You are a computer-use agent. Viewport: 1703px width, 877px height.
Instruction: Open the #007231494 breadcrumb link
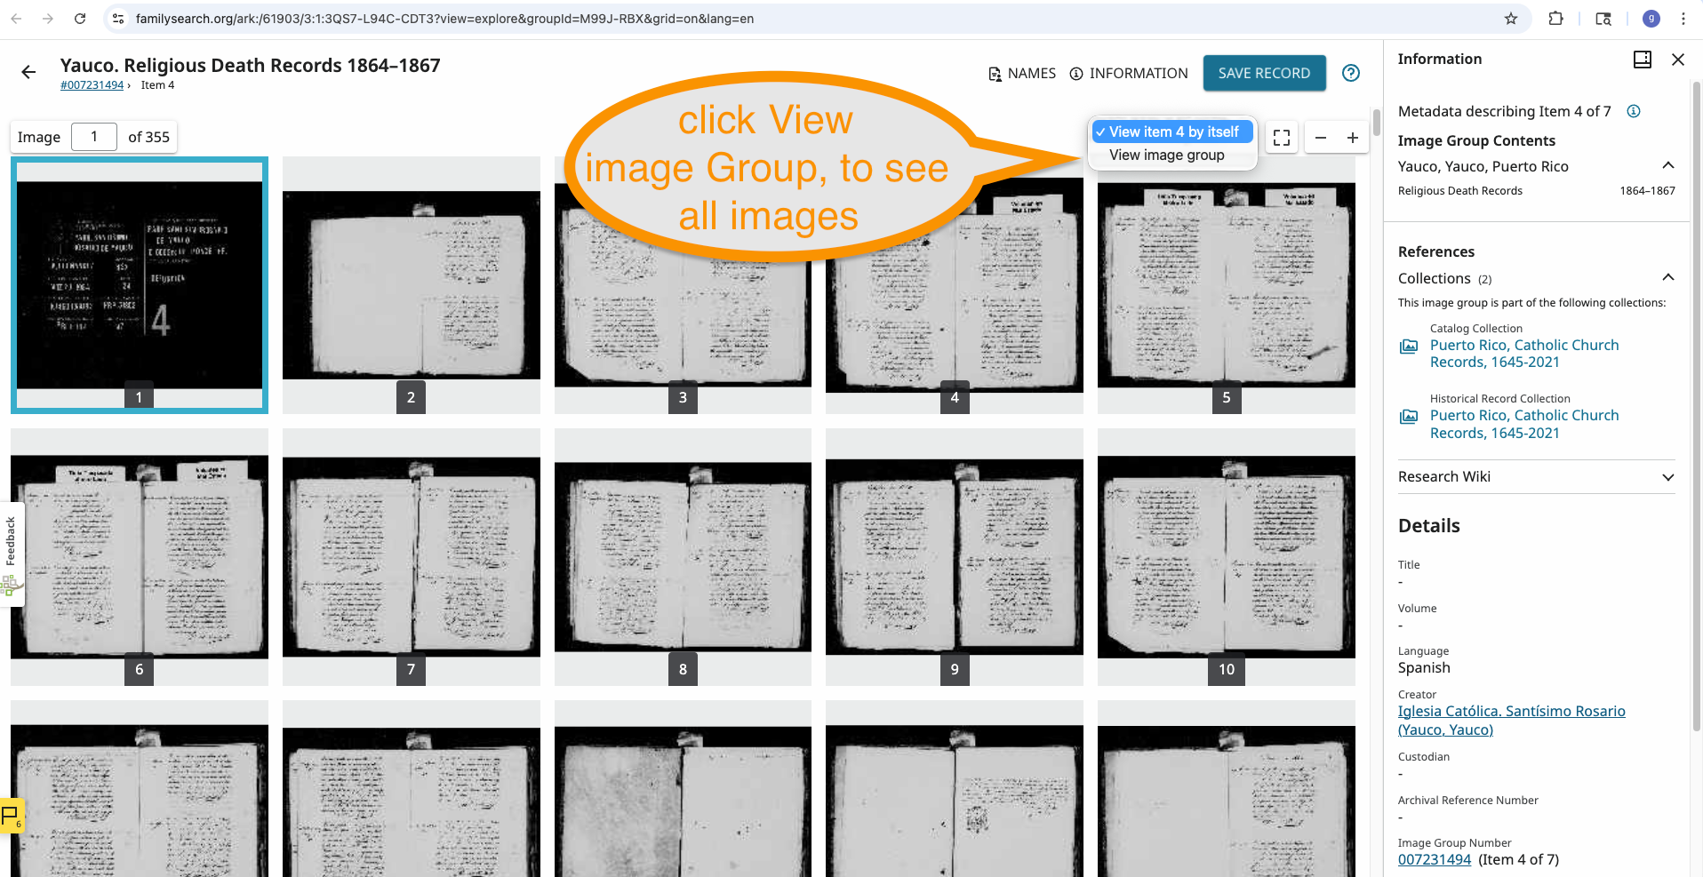pos(92,85)
